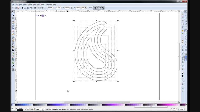Rotate selection 90 degrees counter-clockwise

(x=22, y=8)
